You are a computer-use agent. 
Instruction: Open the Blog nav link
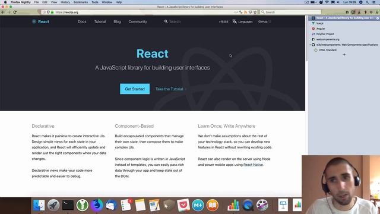(x=117, y=21)
